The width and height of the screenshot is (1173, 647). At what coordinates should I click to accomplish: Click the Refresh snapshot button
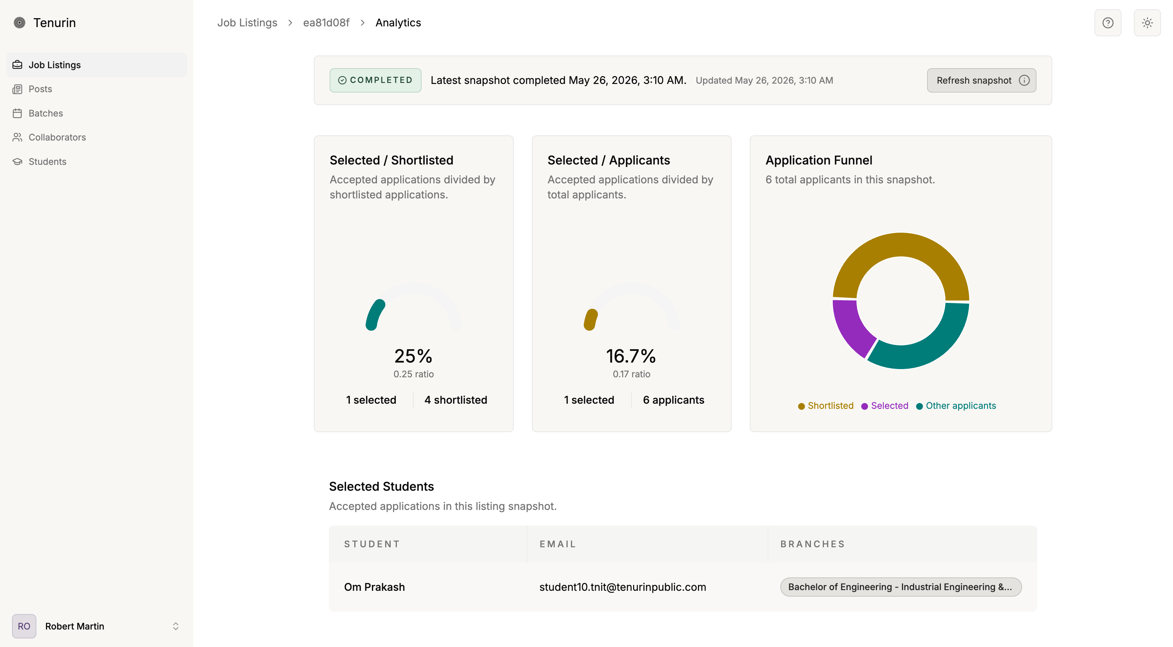pos(981,81)
